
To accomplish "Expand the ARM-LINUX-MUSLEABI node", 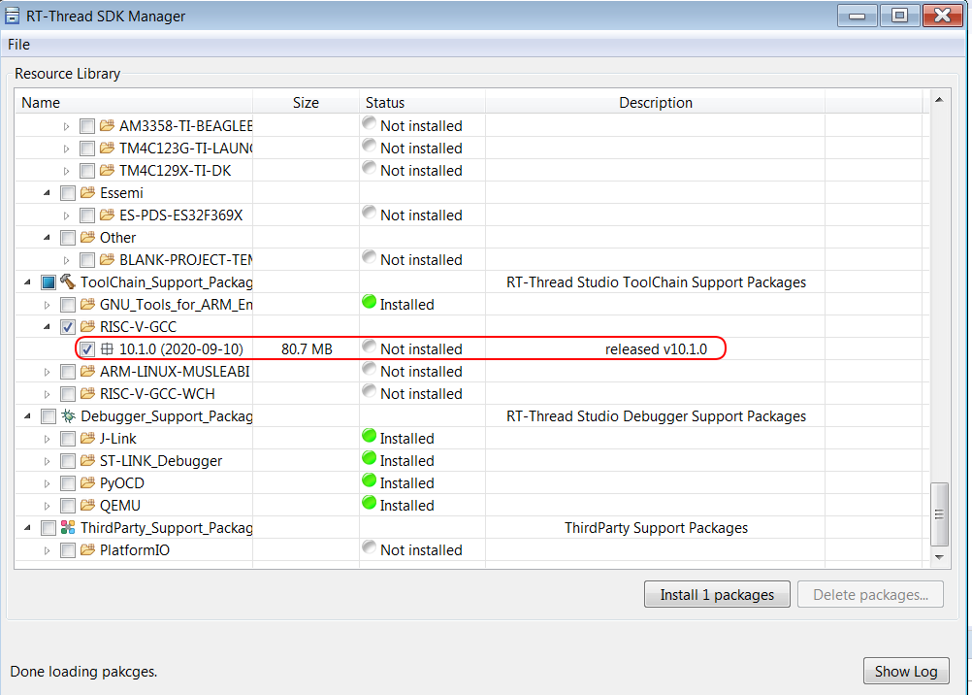I will [x=48, y=372].
